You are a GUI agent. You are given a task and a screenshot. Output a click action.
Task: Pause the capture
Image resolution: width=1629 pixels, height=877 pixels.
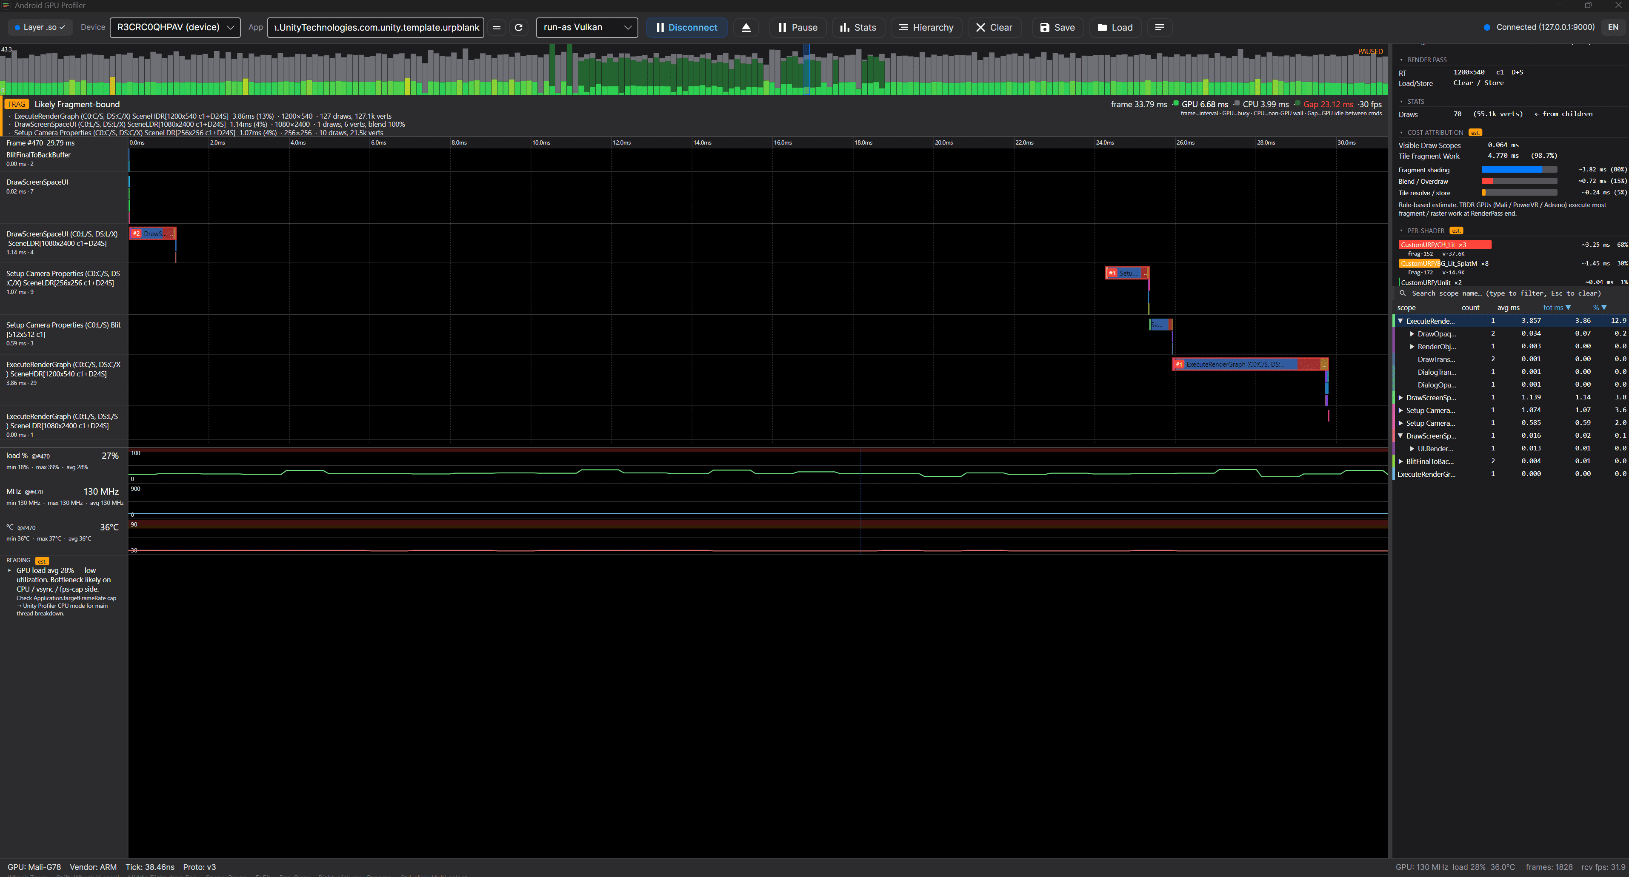click(x=797, y=27)
